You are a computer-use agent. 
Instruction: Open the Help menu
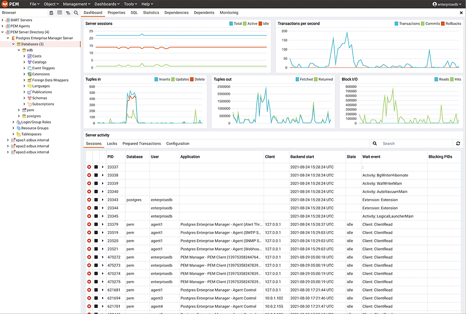click(147, 4)
